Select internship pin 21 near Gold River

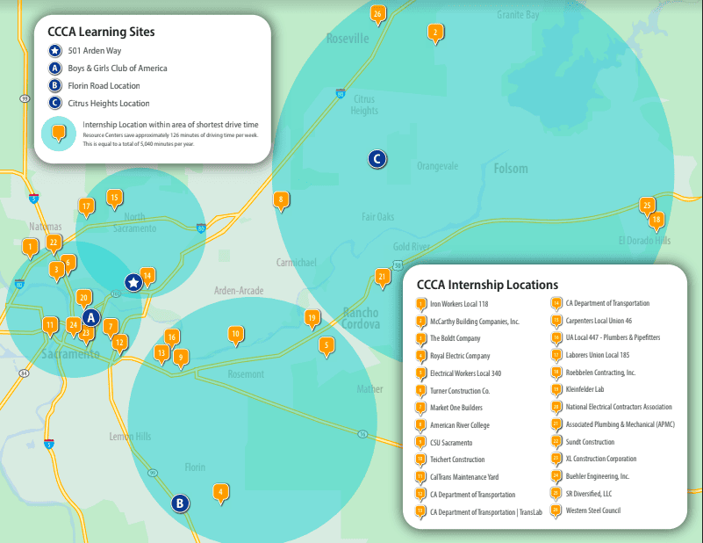coord(382,276)
